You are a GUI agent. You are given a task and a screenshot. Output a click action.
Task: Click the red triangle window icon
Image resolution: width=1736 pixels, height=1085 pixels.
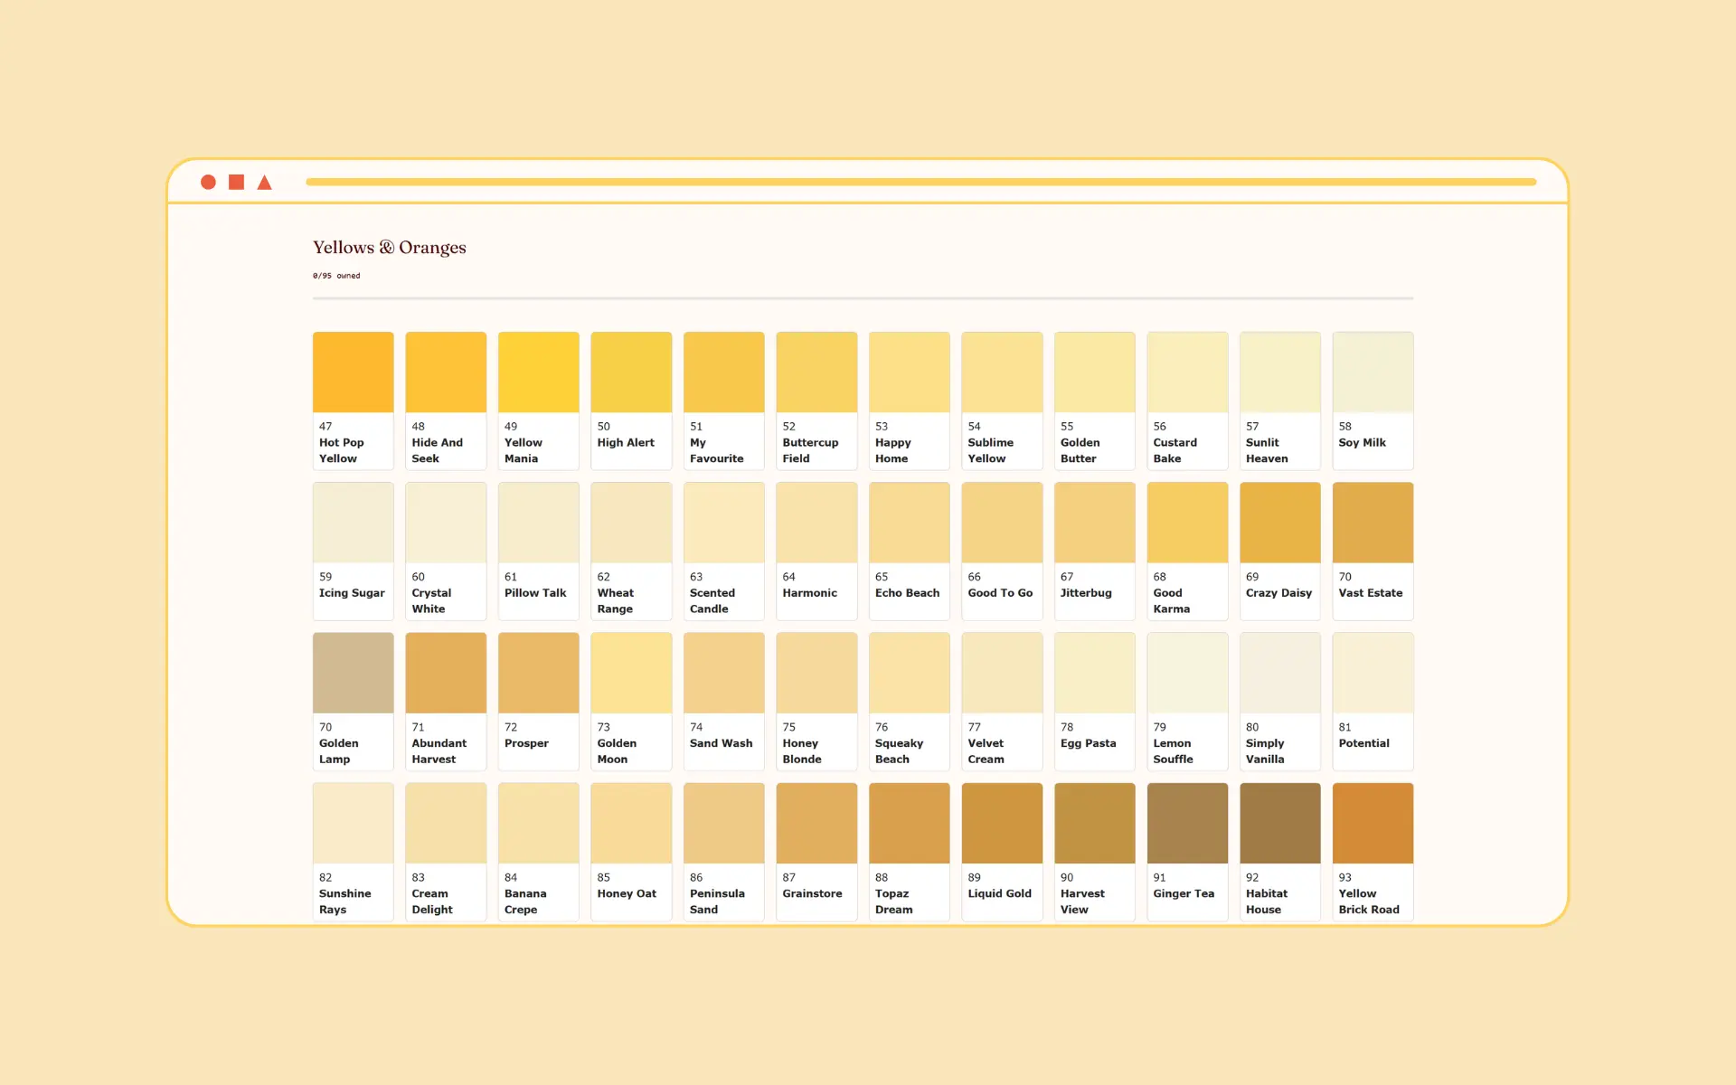pos(264,182)
